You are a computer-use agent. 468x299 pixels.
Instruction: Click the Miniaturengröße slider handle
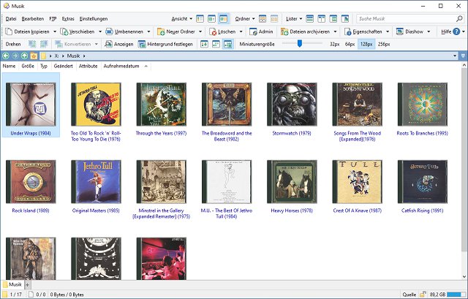299,44
